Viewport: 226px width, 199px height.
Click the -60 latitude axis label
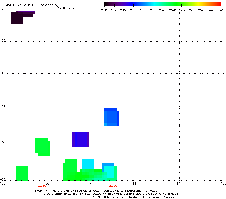tap(3, 179)
